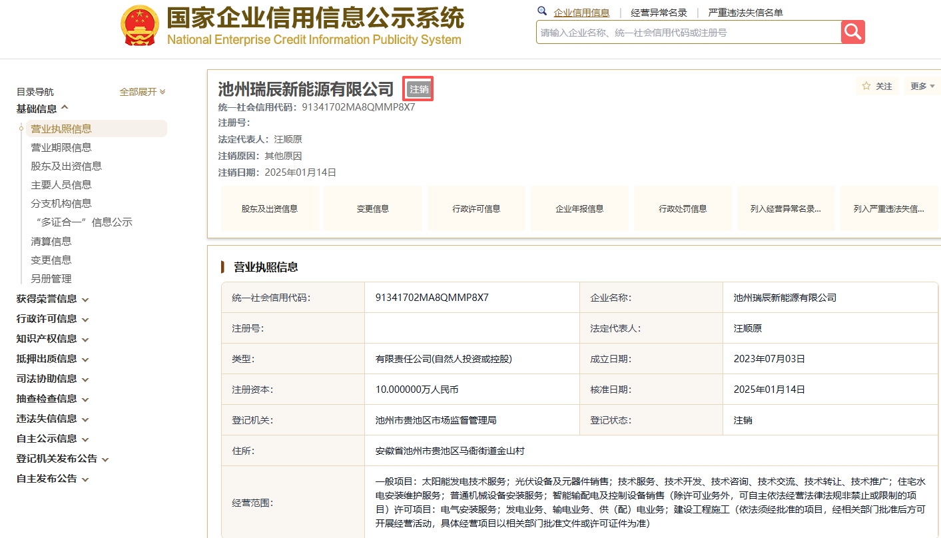Image resolution: width=941 pixels, height=538 pixels.
Task: Collapse the 基础信息 section
Action: [43, 109]
